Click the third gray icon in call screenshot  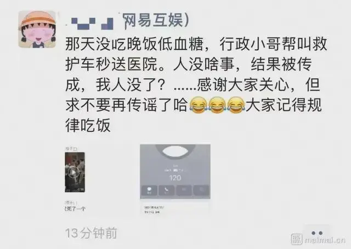pyautogui.click(x=184, y=190)
